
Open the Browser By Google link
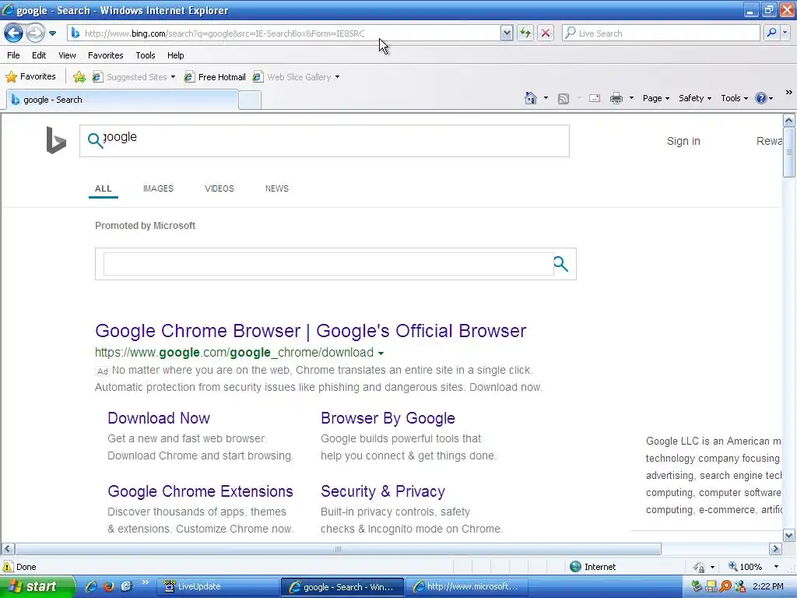pyautogui.click(x=388, y=418)
